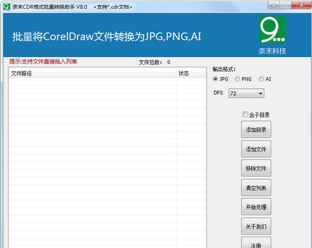Viewport: 312px width, 248px height.
Task: Click the 移除文件 button
Action: click(x=256, y=168)
